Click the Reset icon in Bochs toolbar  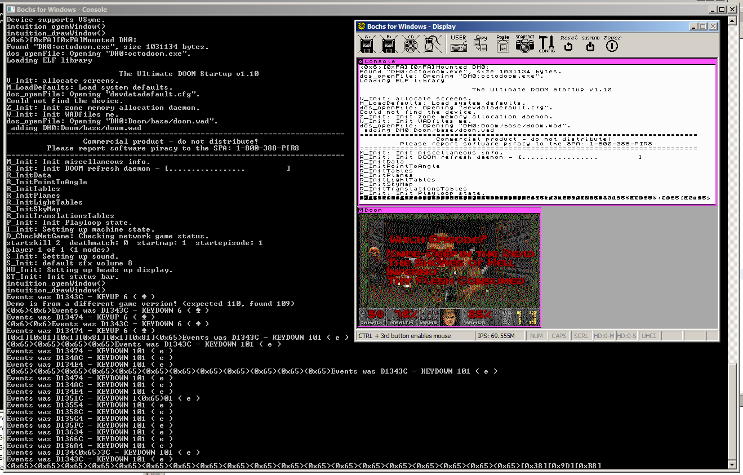pos(568,43)
